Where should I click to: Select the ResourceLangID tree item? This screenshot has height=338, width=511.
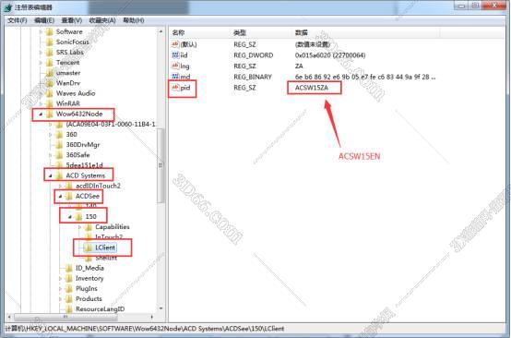coord(100,309)
